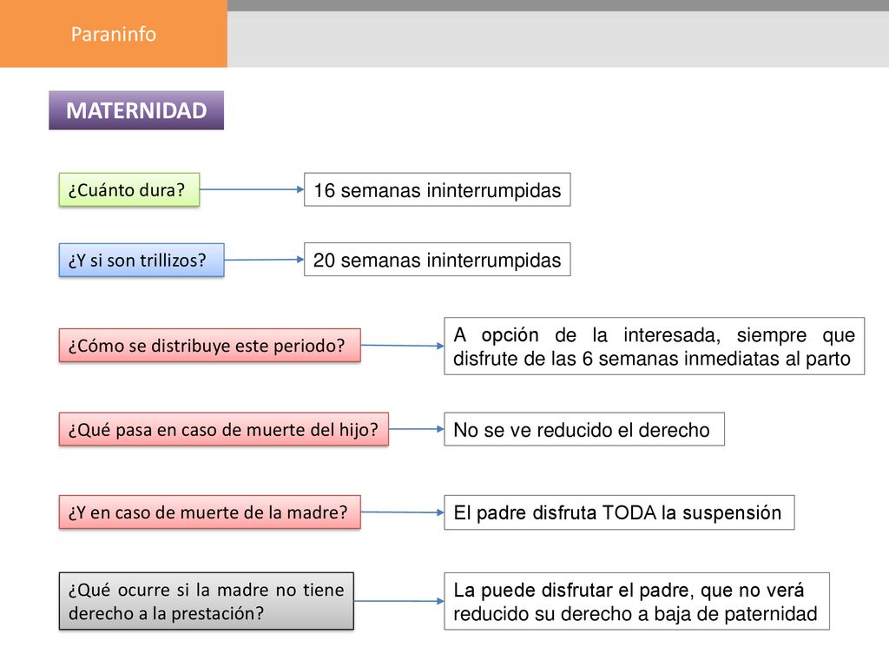Select the 'A opción de la interesada' answer box
The height and width of the screenshot is (667, 889).
point(655,346)
